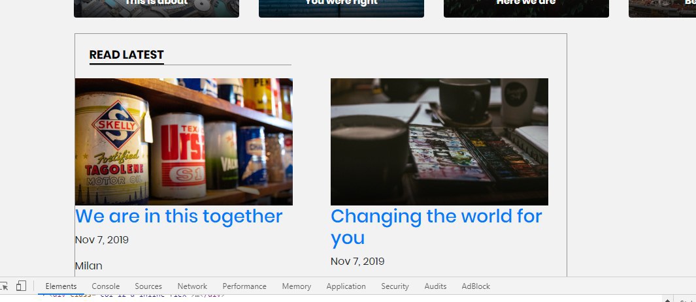Click the 'You were right' card
This screenshot has width=696, height=302.
click(341, 7)
